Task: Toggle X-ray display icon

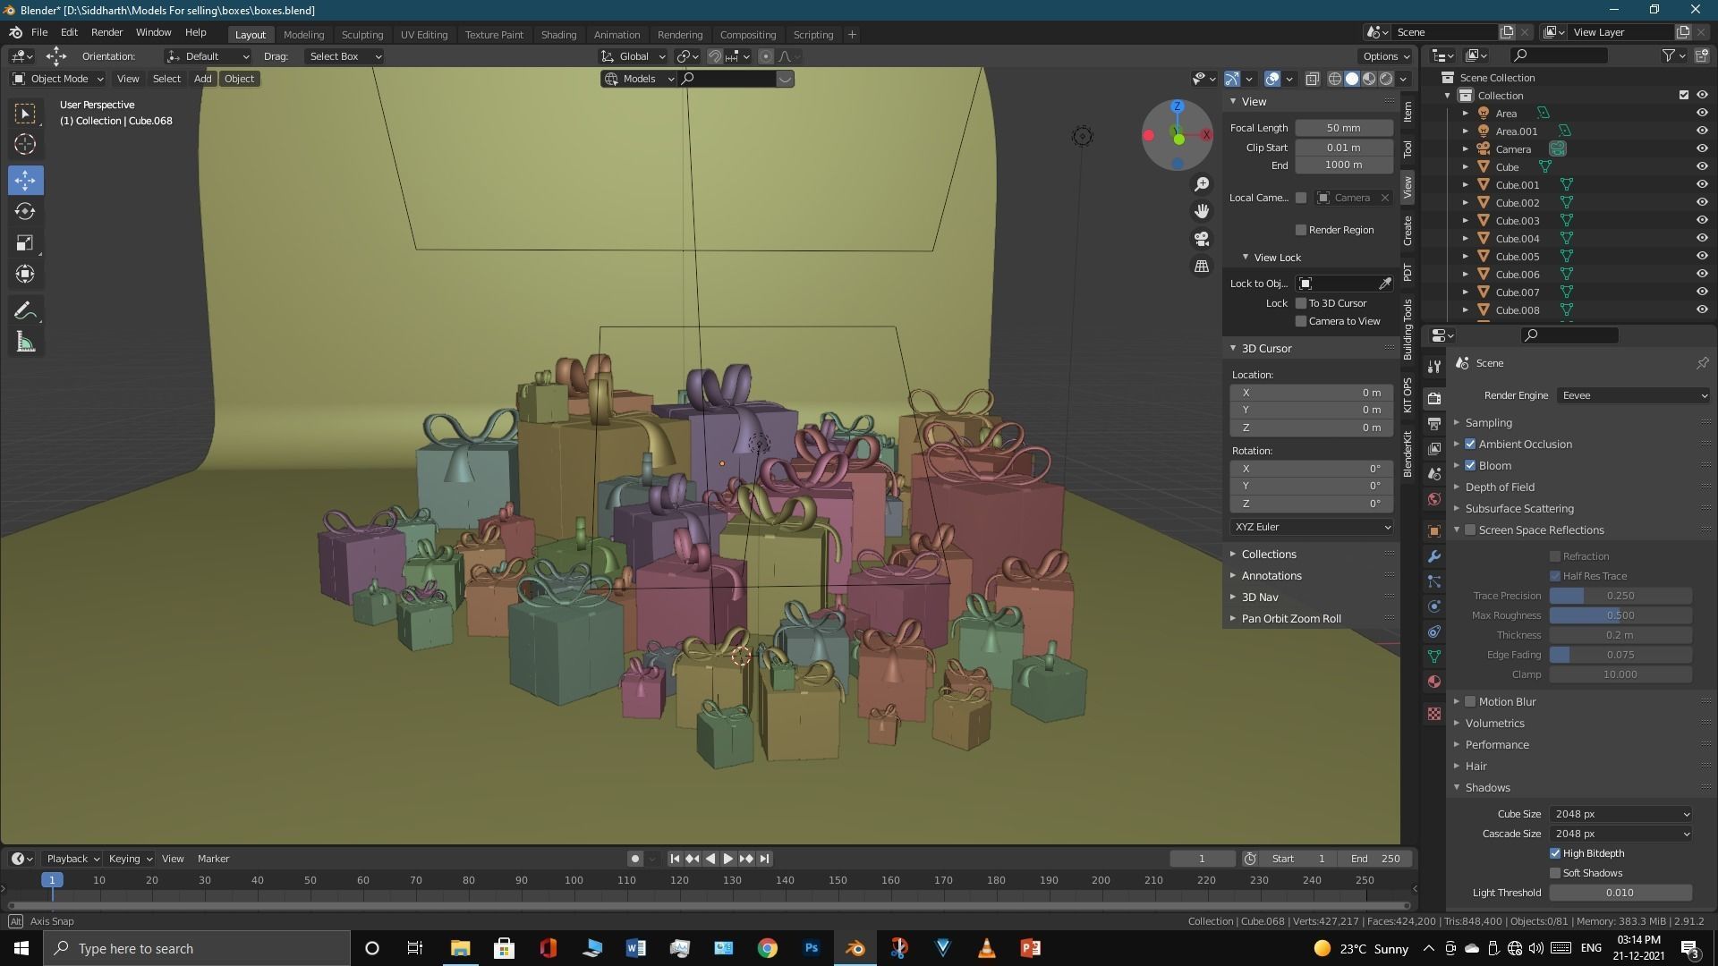Action: (x=1312, y=79)
